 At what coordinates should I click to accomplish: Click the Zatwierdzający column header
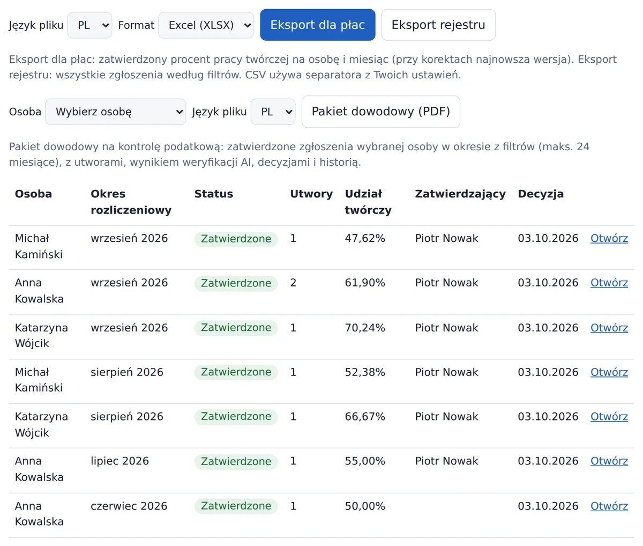pyautogui.click(x=460, y=194)
